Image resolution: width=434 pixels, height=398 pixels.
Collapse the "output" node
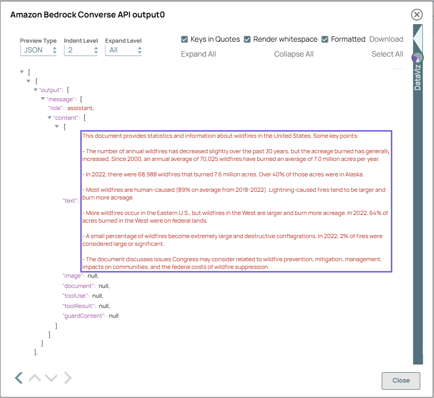coord(35,89)
